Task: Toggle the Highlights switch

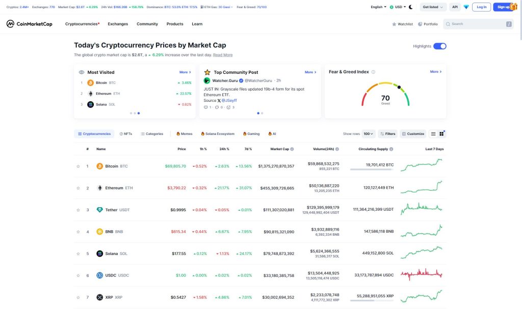Action: click(x=439, y=46)
